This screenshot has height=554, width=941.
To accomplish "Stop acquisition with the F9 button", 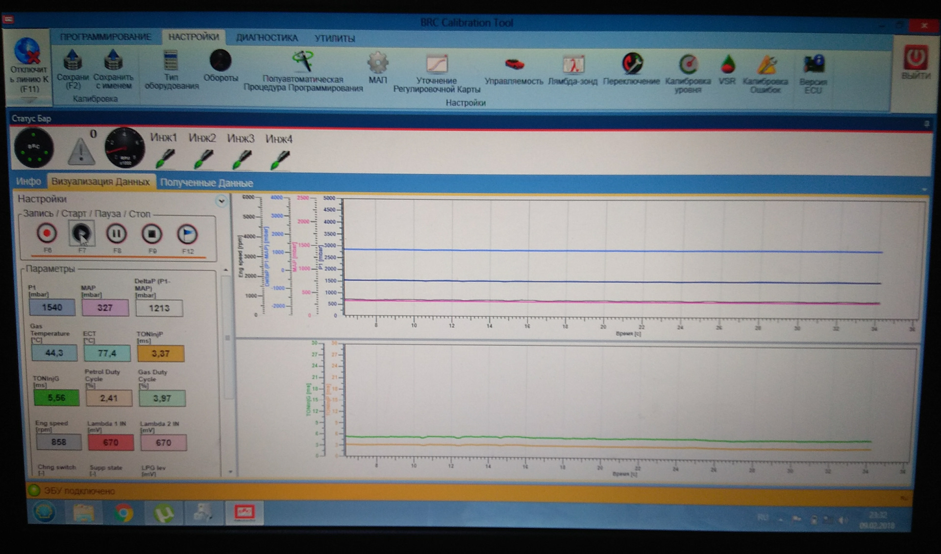I will click(152, 234).
